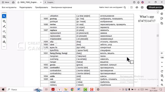165x92 pixels.
Task: Click the taskbar Поиск search box
Action: click(25, 89)
